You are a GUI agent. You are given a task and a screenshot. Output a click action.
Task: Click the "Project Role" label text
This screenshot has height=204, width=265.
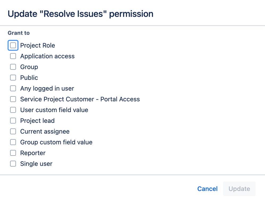[37, 45]
